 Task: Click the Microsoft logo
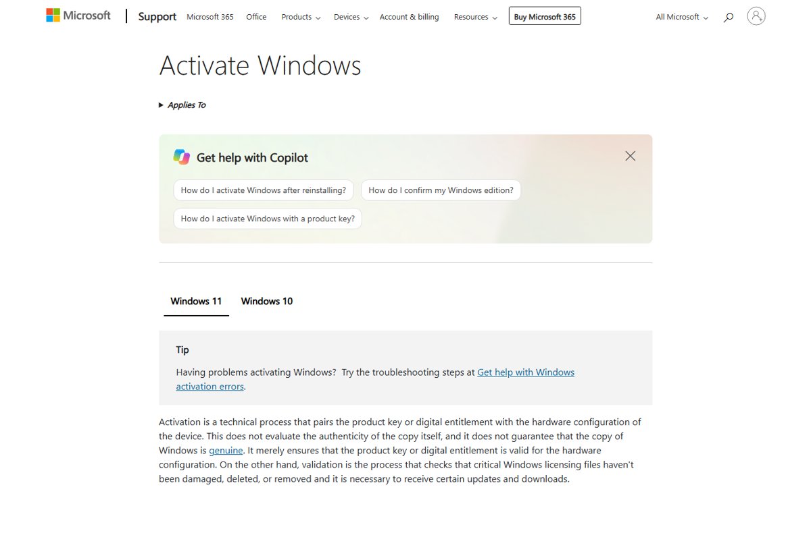[x=78, y=16]
